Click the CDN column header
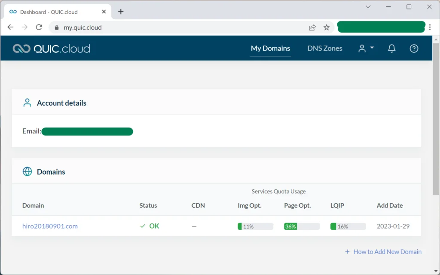440x275 pixels. click(x=198, y=205)
